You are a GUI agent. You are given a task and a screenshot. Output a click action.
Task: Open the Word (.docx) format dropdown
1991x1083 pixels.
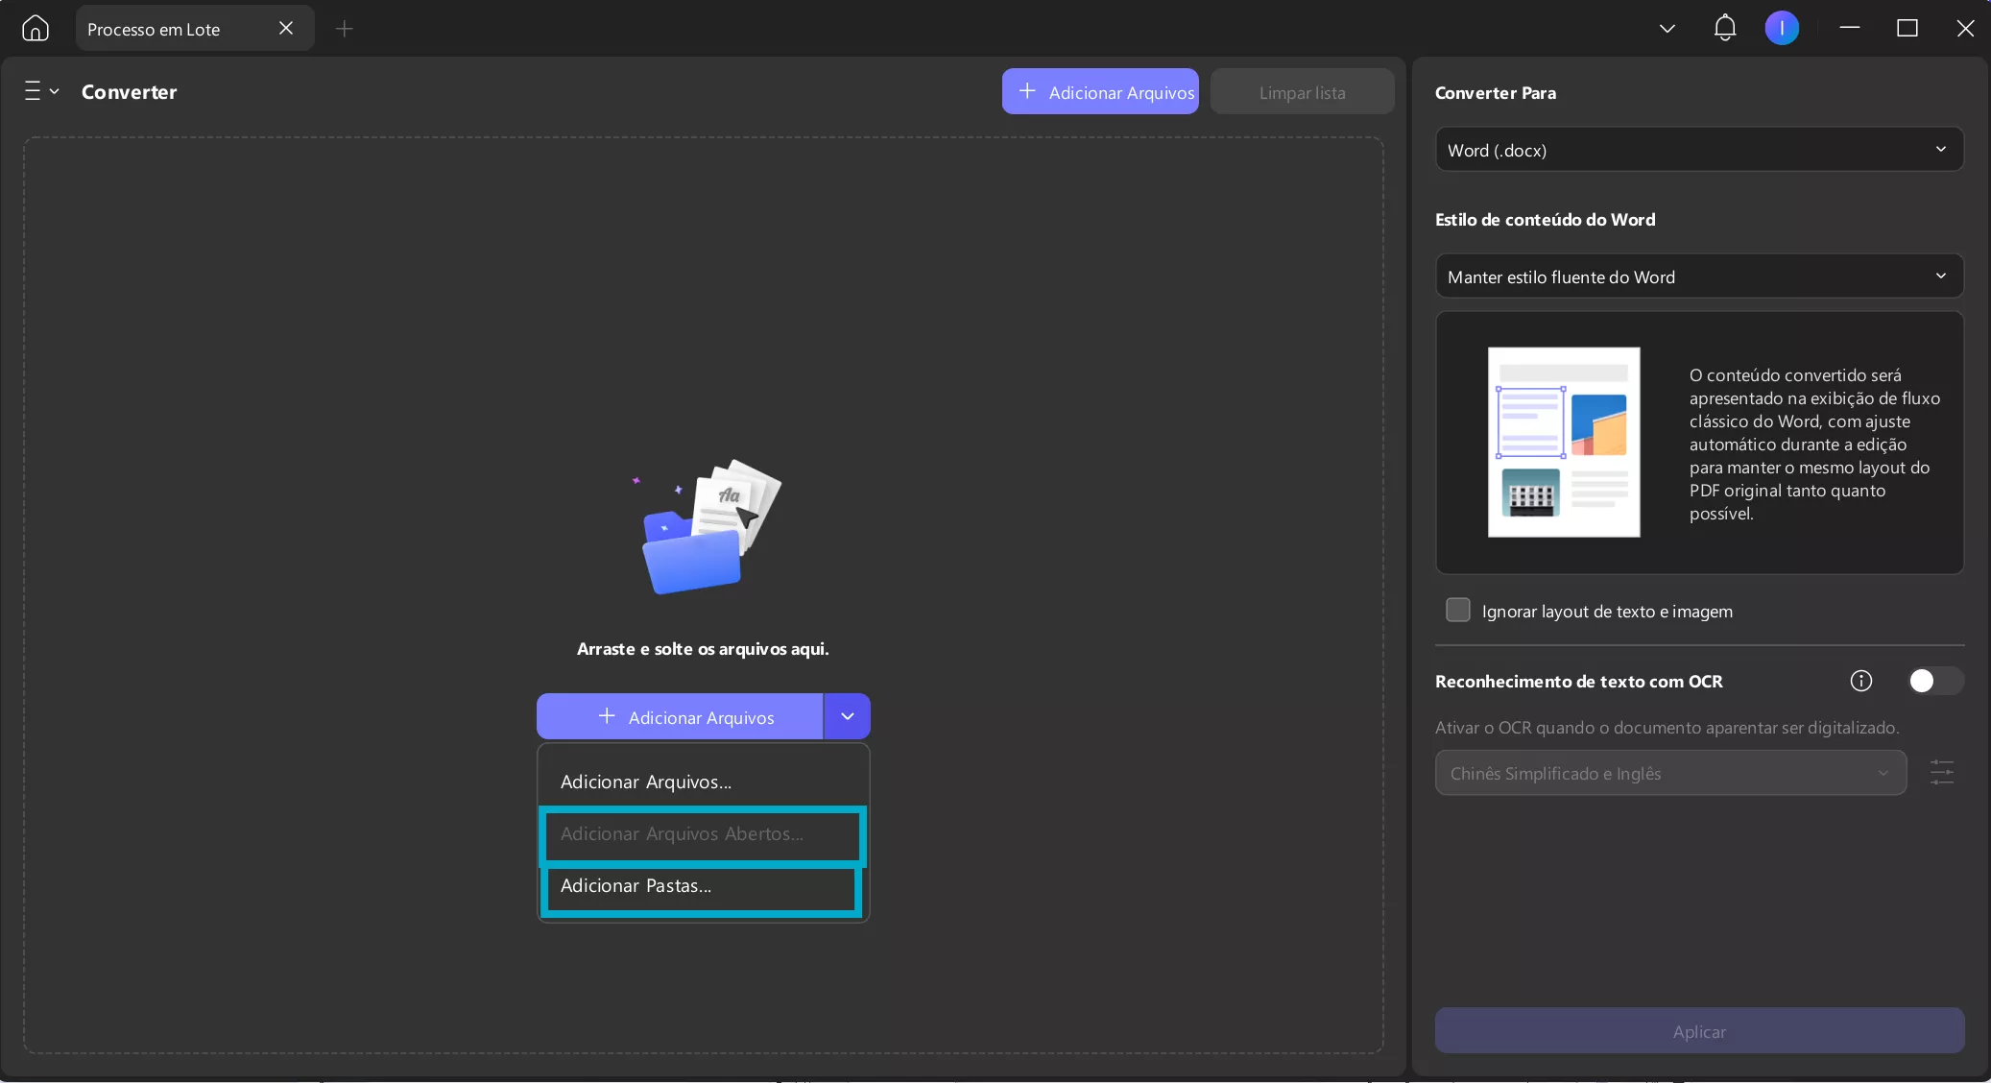1698,150
